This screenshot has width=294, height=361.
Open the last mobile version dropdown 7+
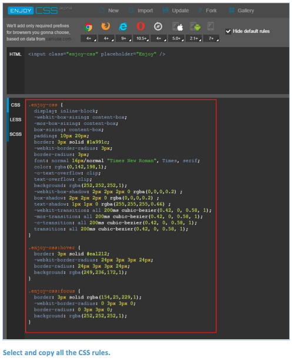pyautogui.click(x=211, y=38)
